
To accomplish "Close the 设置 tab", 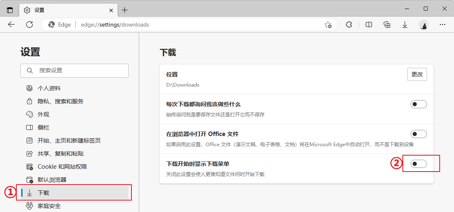I will (x=111, y=10).
